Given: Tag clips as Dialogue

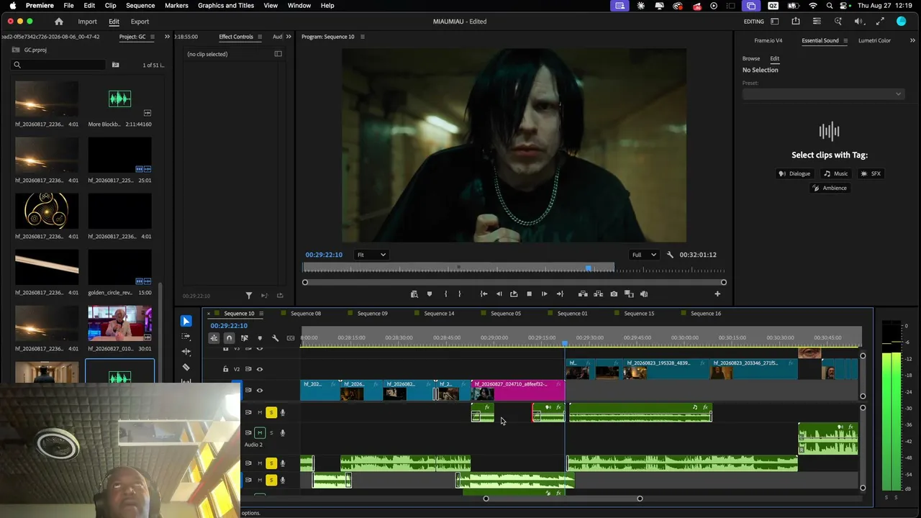Looking at the screenshot, I should click(794, 173).
